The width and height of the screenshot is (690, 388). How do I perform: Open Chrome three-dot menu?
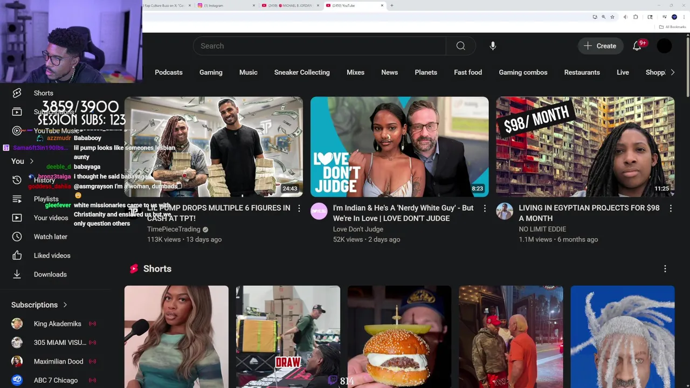pyautogui.click(x=684, y=17)
